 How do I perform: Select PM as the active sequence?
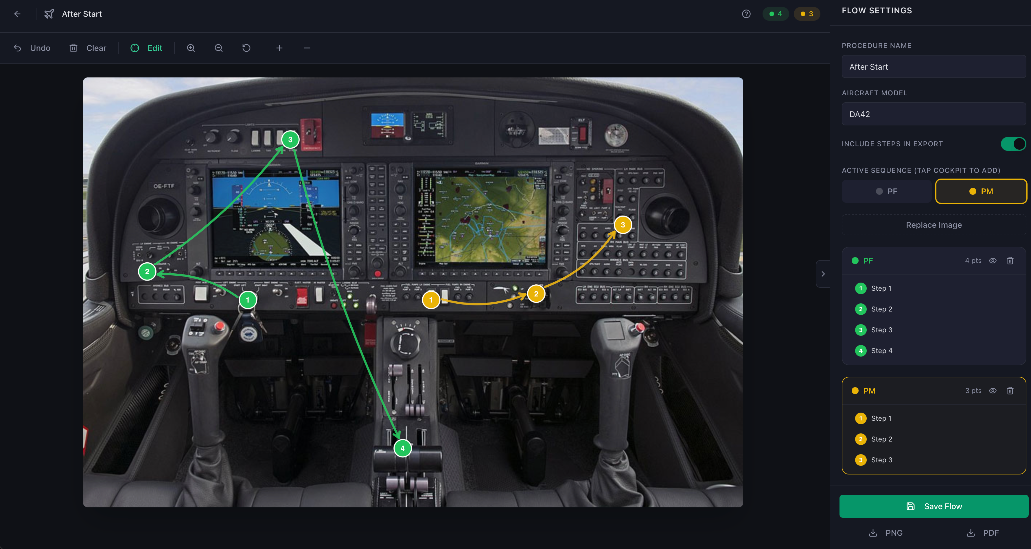point(981,191)
